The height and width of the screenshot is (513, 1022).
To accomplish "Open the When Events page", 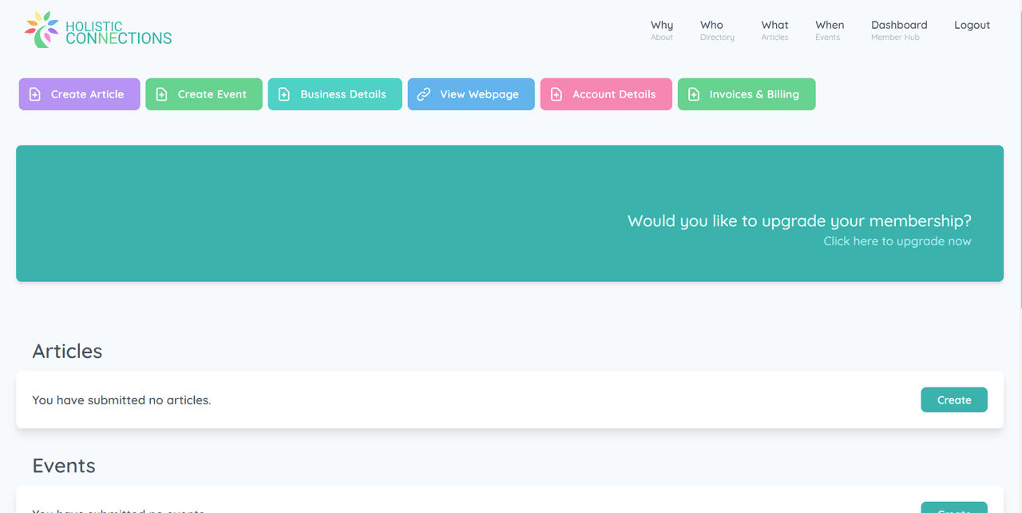I will [x=829, y=30].
